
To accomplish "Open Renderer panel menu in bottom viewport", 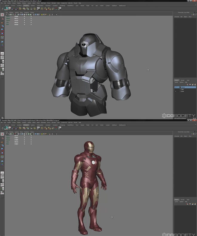I will (27, 132).
